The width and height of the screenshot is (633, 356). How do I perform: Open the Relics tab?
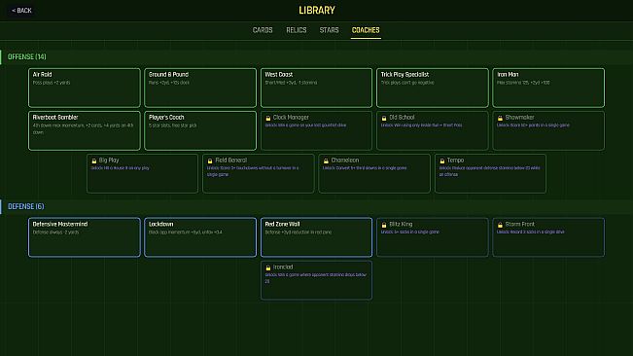tap(297, 30)
